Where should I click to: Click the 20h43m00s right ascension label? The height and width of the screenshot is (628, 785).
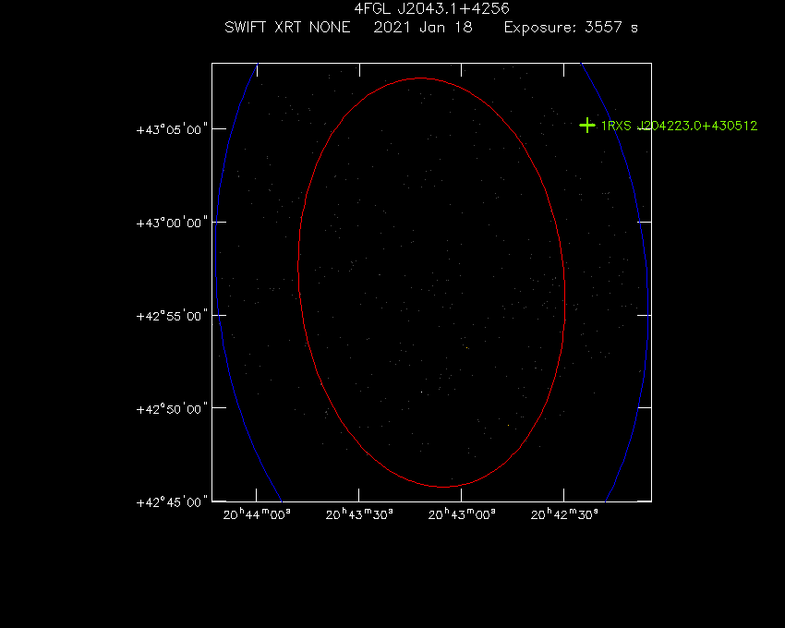click(x=462, y=514)
